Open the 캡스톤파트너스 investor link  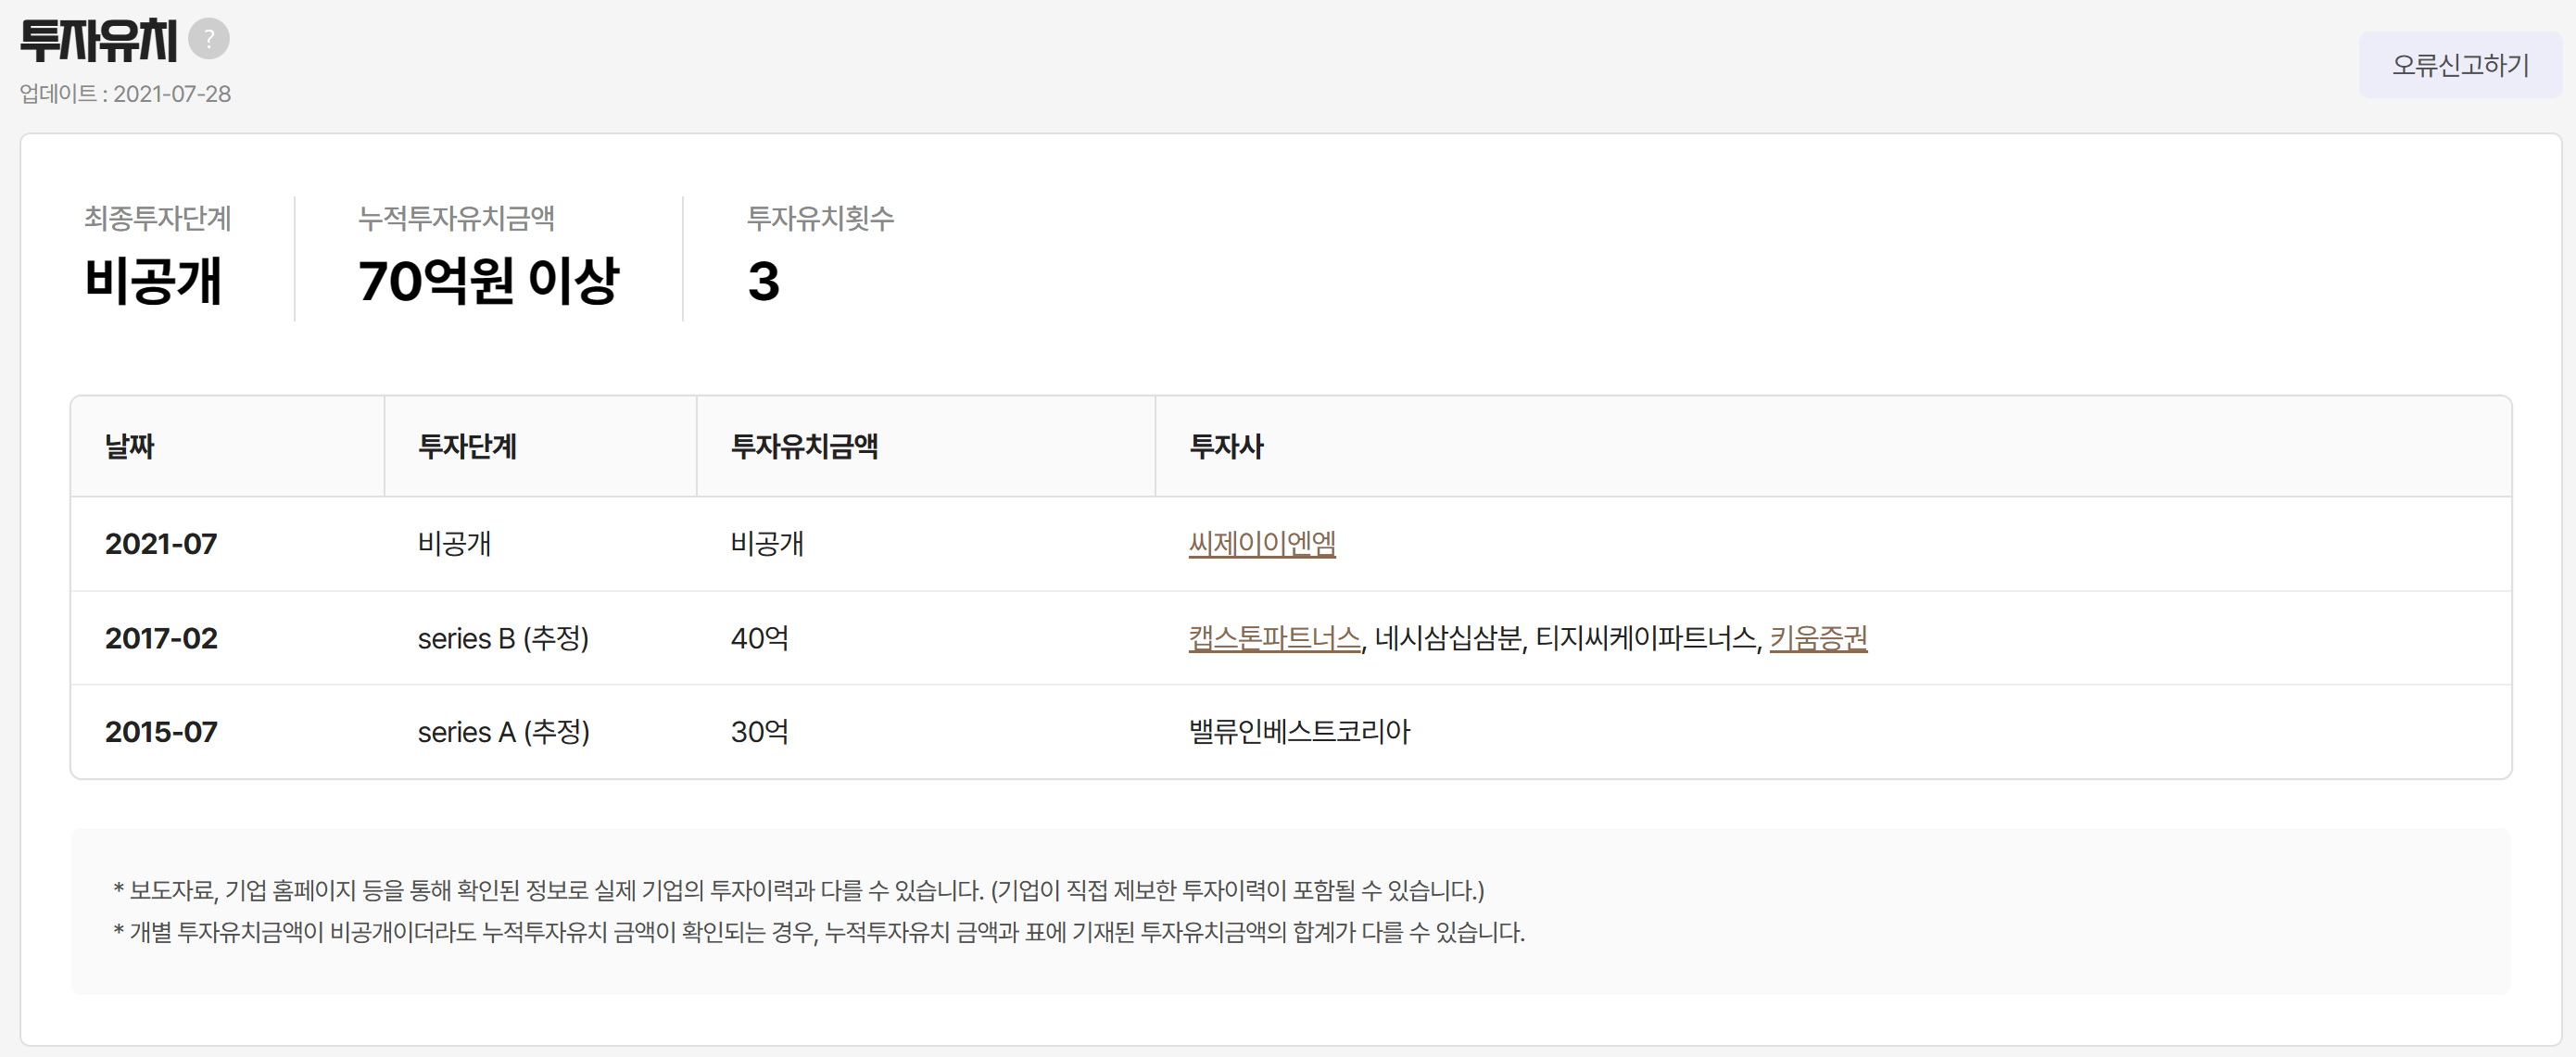tap(1274, 637)
